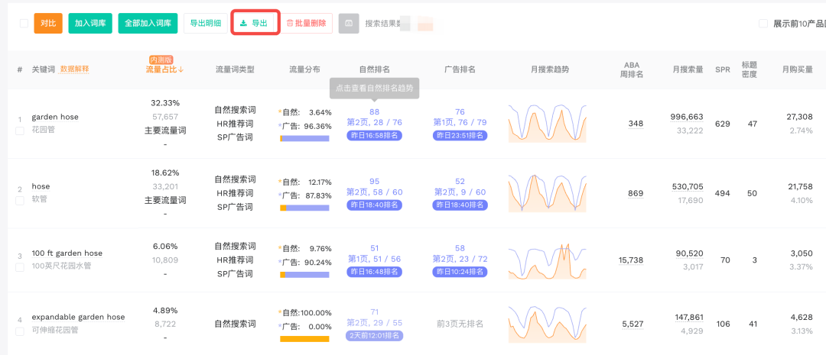Click the 批量删除 button
826x355 pixels.
[306, 23]
